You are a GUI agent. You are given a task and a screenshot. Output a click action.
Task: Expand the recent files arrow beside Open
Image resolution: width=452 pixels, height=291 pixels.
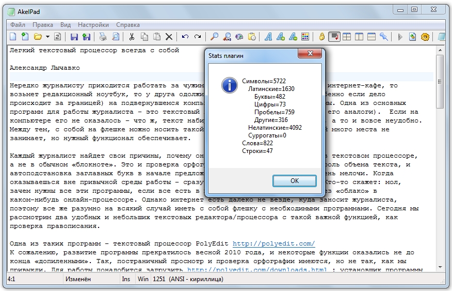(47, 37)
